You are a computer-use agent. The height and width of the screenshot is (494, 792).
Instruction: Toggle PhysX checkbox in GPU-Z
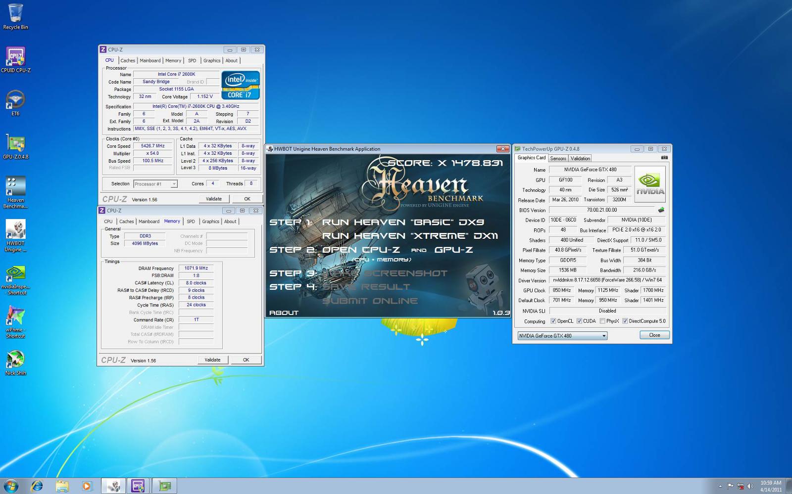pos(602,321)
